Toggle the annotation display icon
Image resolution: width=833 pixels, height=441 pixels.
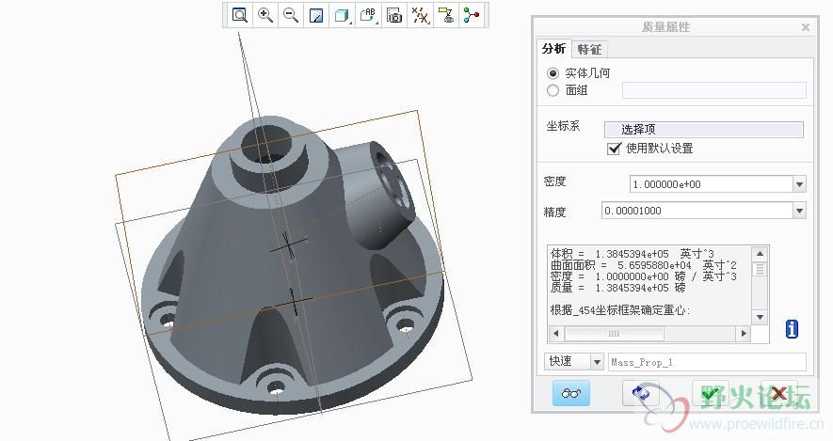pos(445,15)
